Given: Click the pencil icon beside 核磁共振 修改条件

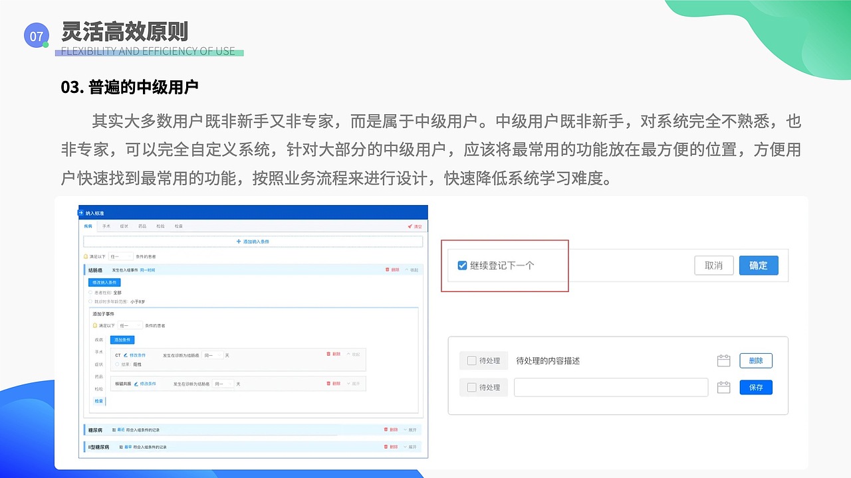Looking at the screenshot, I should [136, 384].
